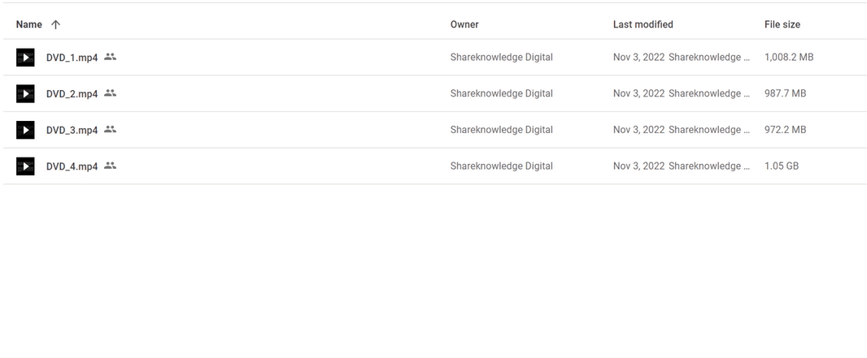
Task: Click the File size column header
Action: [782, 24]
